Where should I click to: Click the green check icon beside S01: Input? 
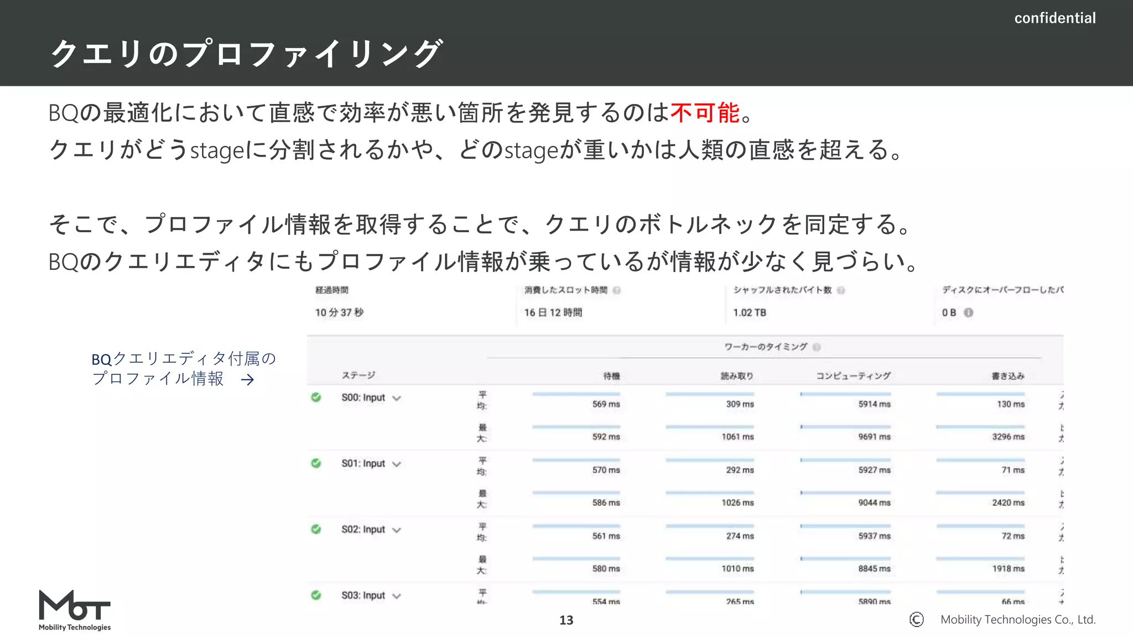point(316,463)
